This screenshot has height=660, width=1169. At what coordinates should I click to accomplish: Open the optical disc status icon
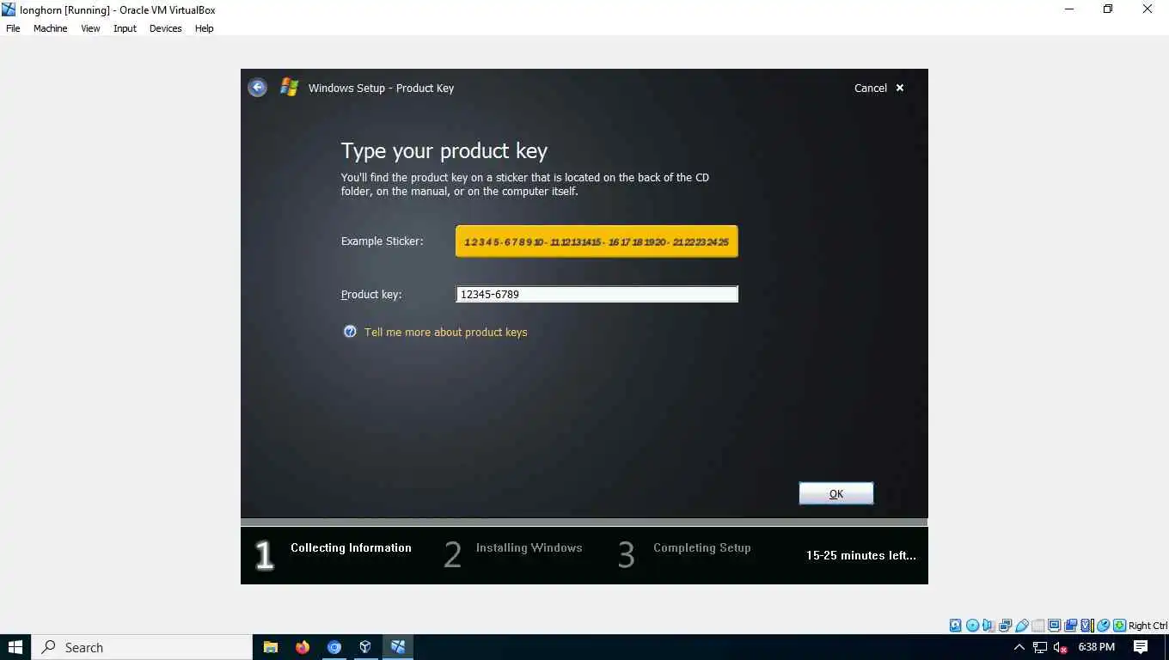pos(972,626)
